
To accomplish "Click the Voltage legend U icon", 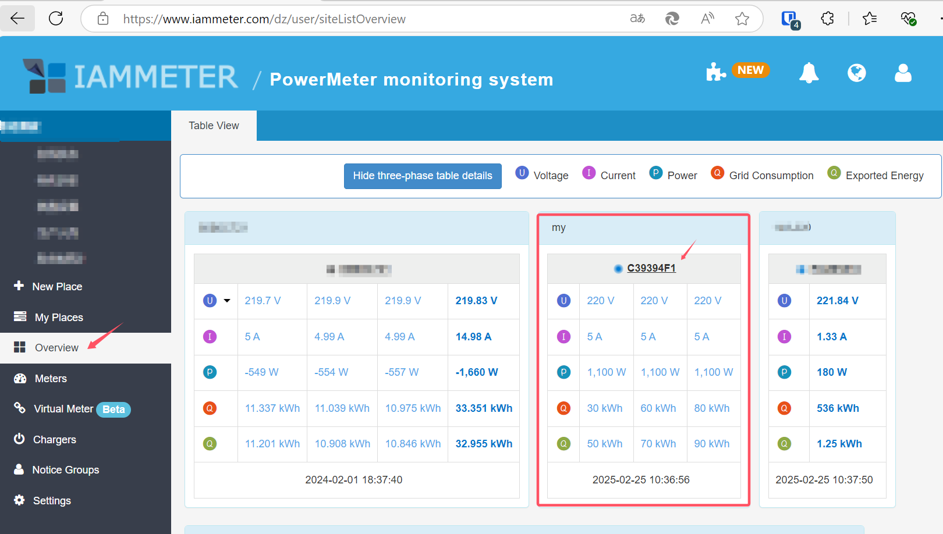I will (522, 173).
